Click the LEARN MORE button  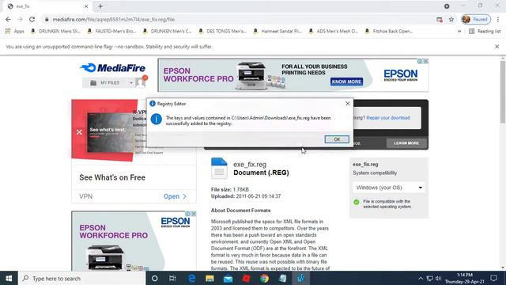pyautogui.click(x=406, y=143)
